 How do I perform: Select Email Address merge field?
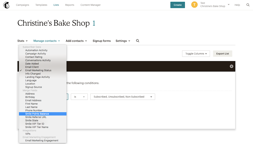[x=43, y=100]
